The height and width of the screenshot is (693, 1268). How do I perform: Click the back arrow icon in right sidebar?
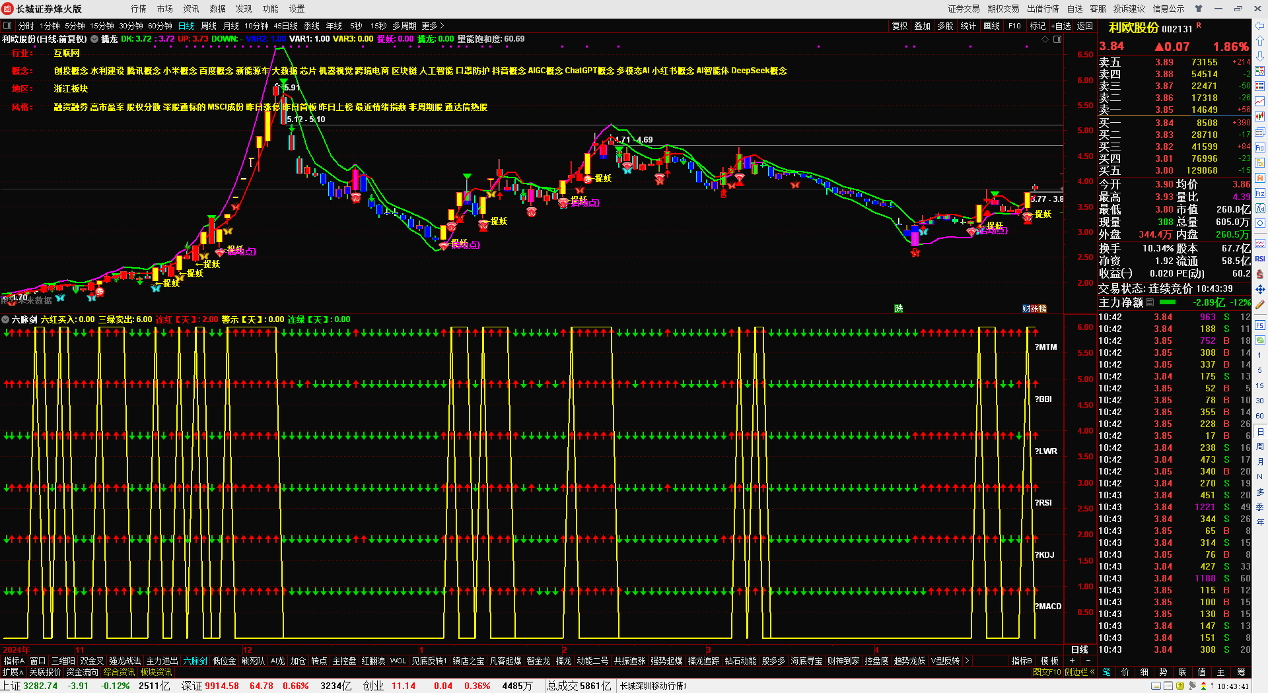tap(1260, 26)
